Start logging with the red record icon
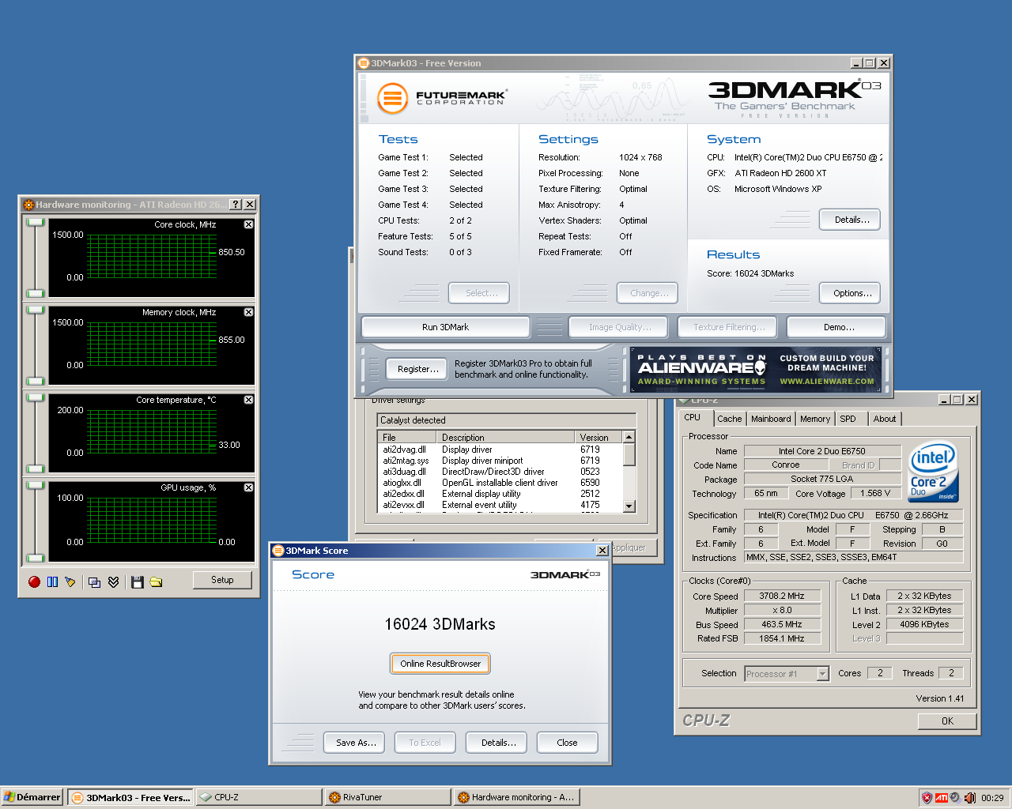1012x809 pixels. click(x=34, y=581)
